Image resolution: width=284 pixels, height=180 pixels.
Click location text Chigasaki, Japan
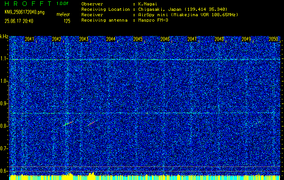(x=160, y=9)
